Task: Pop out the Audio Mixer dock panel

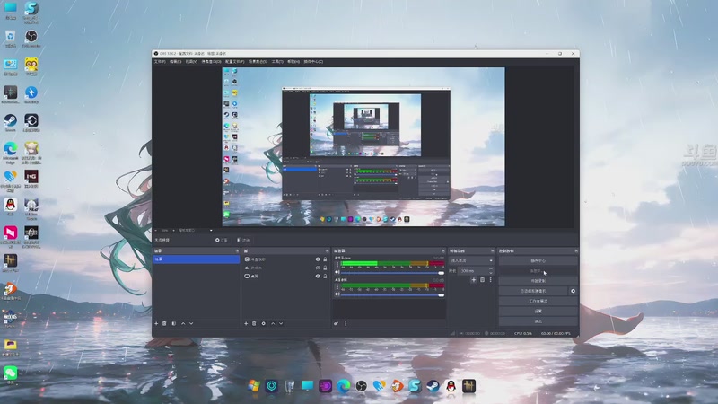Action: 442,251
